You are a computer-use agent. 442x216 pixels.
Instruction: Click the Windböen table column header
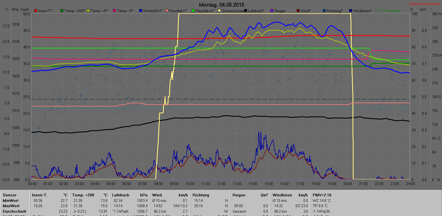click(282, 195)
